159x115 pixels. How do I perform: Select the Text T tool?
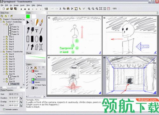point(37,31)
